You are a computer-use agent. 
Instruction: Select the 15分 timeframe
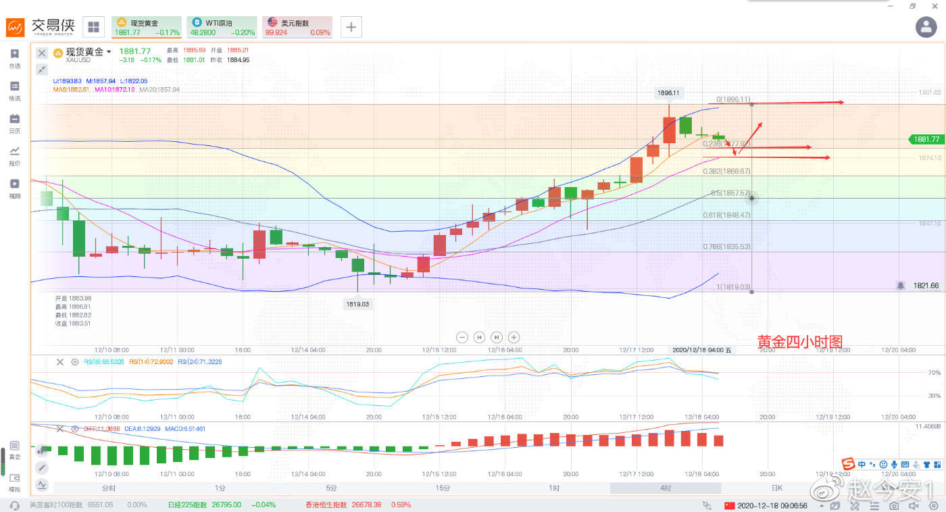pos(443,488)
